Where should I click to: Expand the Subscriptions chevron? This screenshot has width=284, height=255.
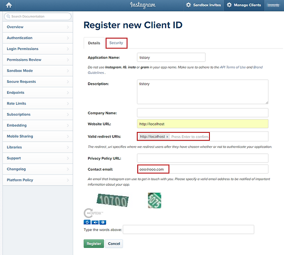68,114
